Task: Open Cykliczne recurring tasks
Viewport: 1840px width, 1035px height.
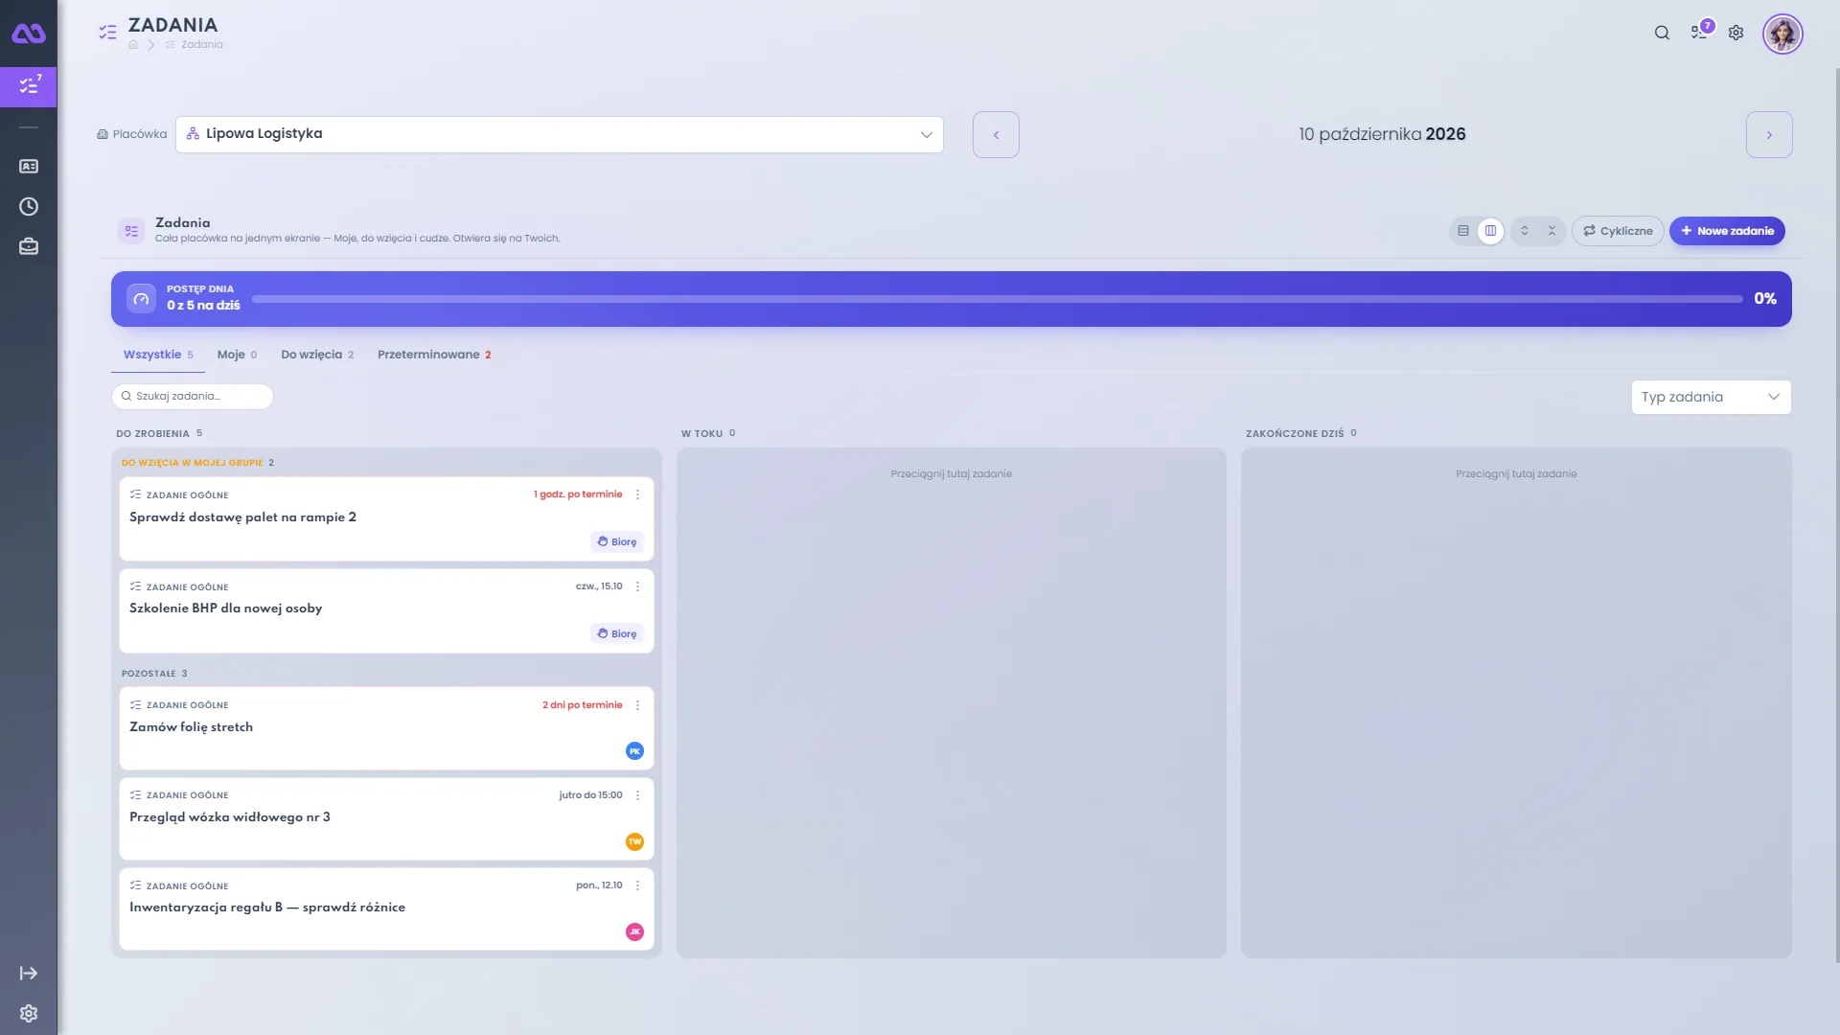Action: pos(1618,231)
